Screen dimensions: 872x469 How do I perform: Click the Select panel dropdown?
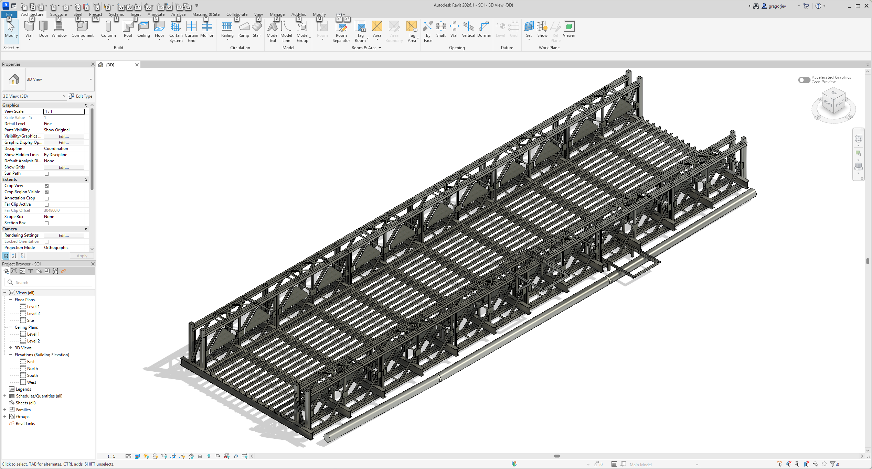coord(11,48)
